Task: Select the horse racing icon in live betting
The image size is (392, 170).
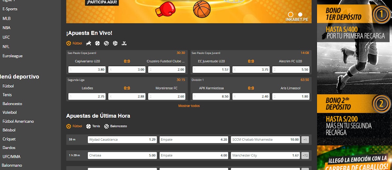Action: [89, 43]
